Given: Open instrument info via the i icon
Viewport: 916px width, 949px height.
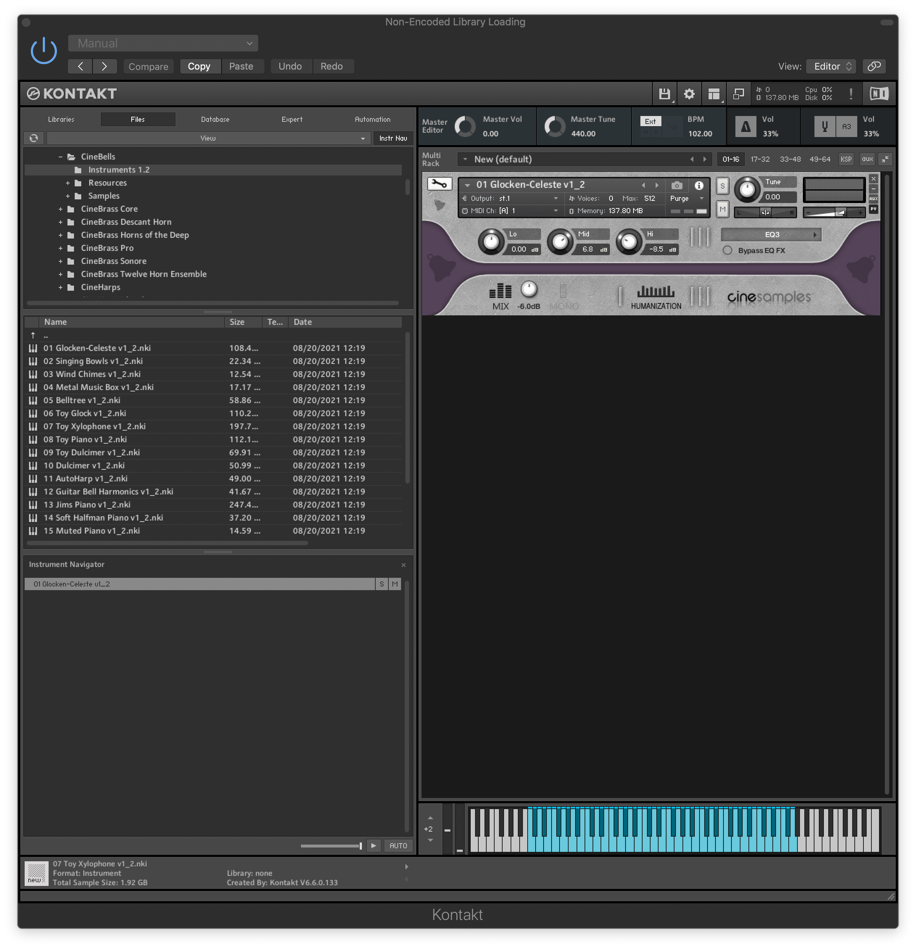Looking at the screenshot, I should (699, 185).
